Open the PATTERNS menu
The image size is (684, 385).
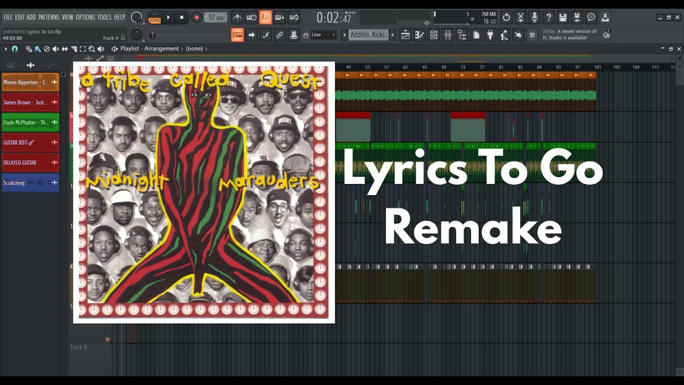click(49, 17)
